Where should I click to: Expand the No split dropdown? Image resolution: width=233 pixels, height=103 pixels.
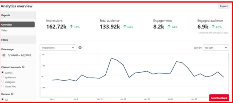(216, 47)
